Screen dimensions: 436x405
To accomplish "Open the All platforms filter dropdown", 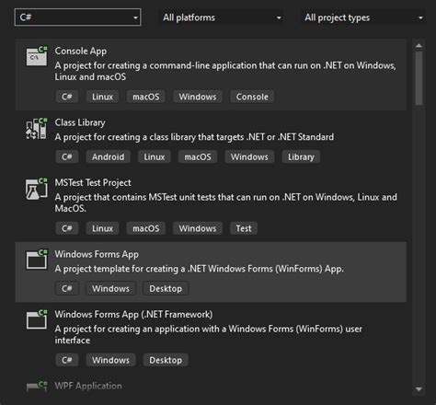I will (222, 17).
